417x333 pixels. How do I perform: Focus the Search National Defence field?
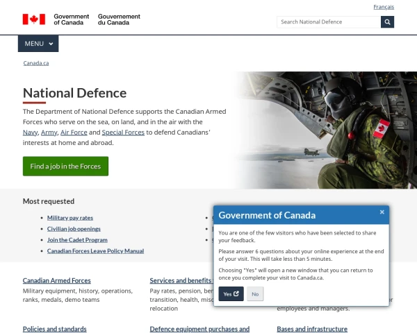coord(329,22)
